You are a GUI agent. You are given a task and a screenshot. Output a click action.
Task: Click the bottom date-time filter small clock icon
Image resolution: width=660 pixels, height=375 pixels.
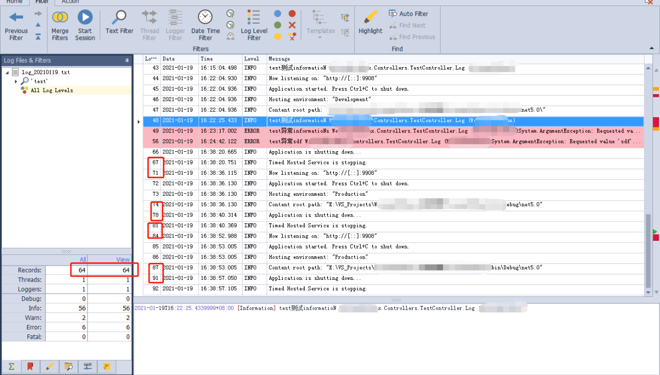pyautogui.click(x=230, y=37)
